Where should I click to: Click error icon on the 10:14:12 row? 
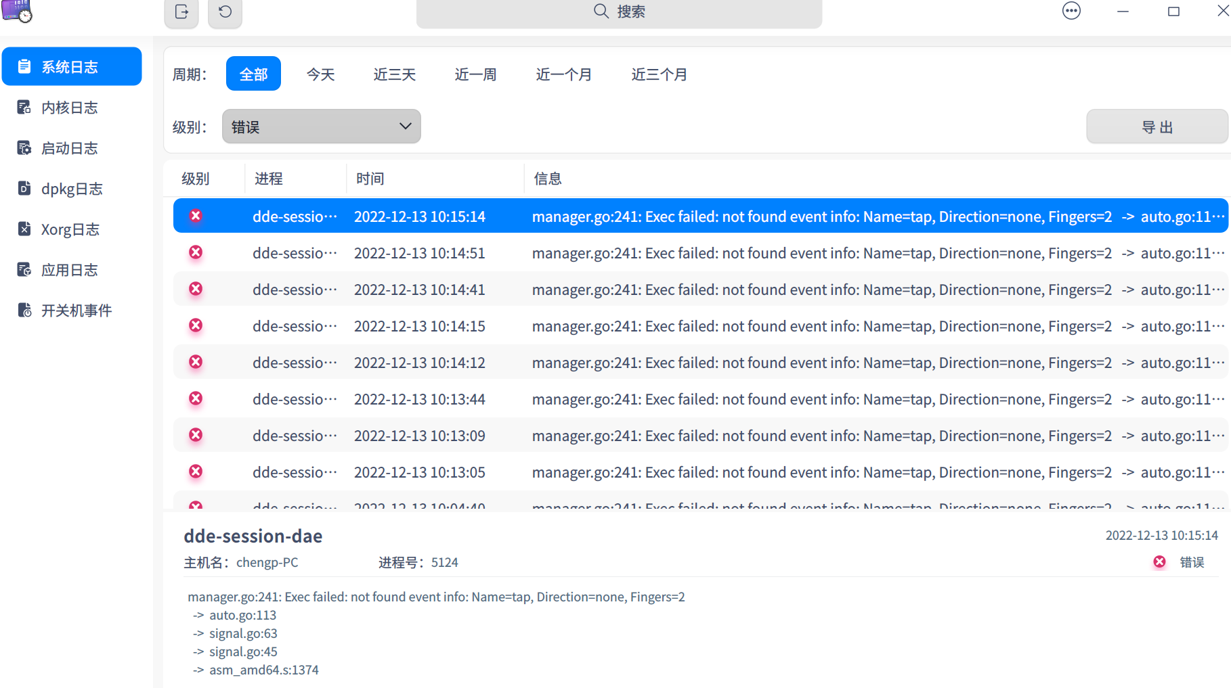[x=196, y=362]
